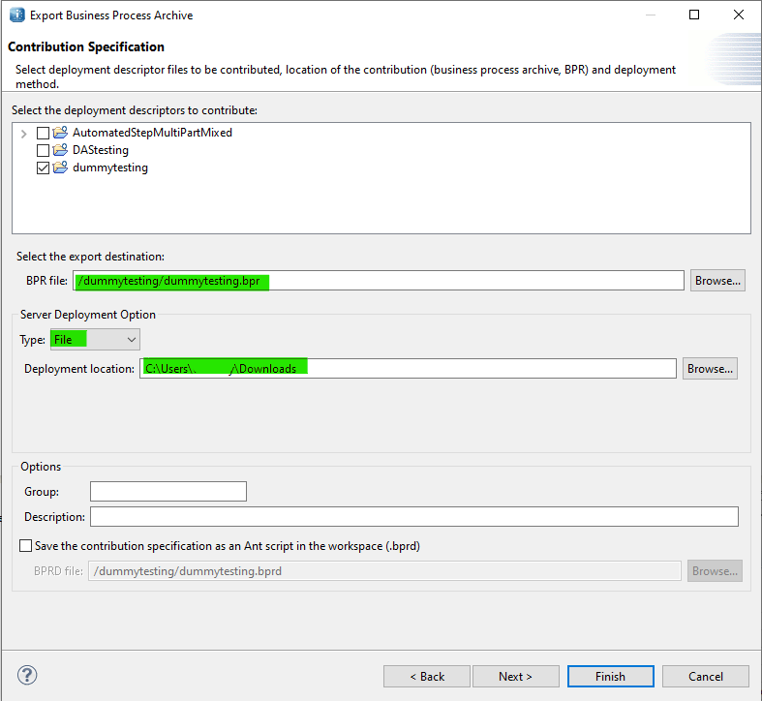This screenshot has width=762, height=701.
Task: Click the Deployment location field
Action: [408, 369]
